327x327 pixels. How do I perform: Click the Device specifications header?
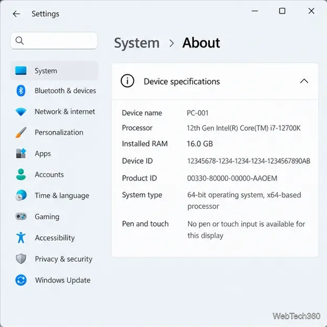[215, 81]
